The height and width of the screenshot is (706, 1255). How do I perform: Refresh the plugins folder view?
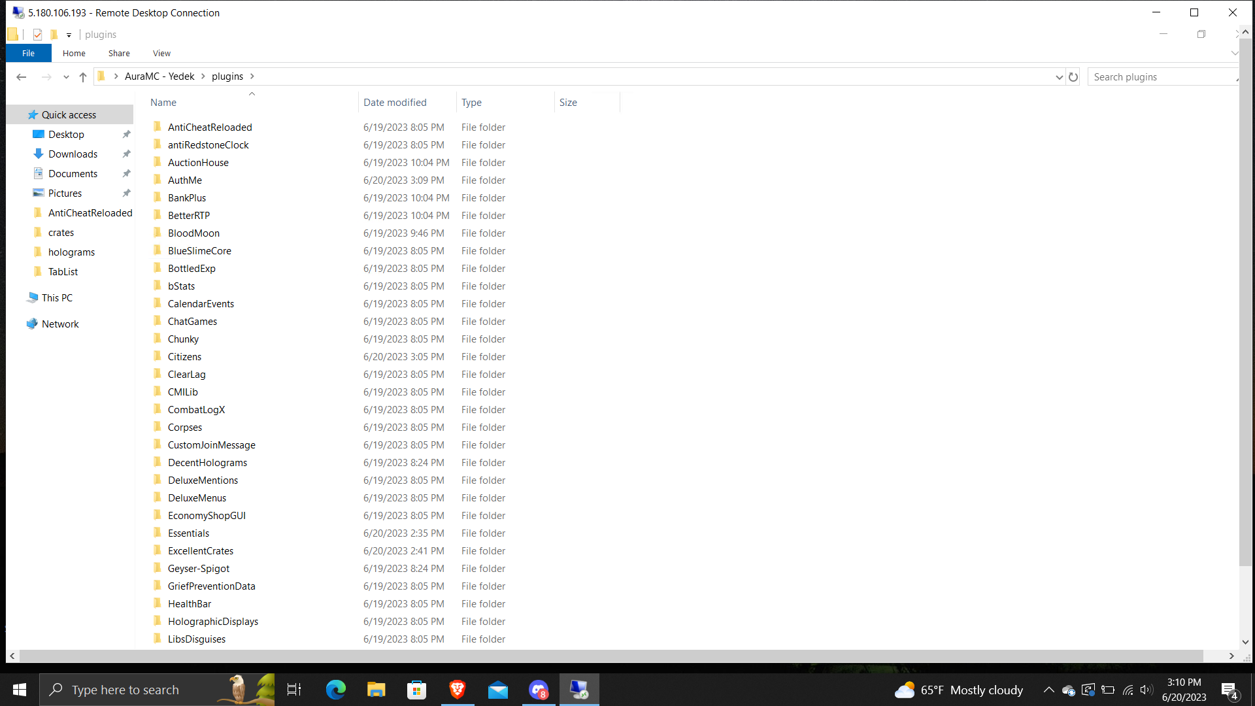click(1073, 77)
